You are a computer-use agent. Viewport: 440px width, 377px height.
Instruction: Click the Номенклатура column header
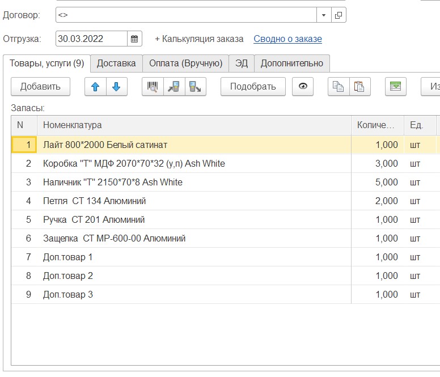coord(73,125)
